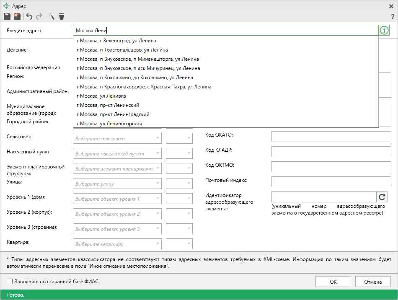Select suggestion пр-кт Ленинский
This screenshot has width=398, height=300.
point(226,105)
